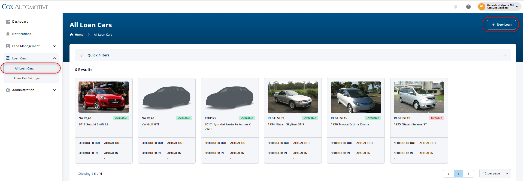Click the Cox Automotive logo
This screenshot has height=181, width=524.
25,7
